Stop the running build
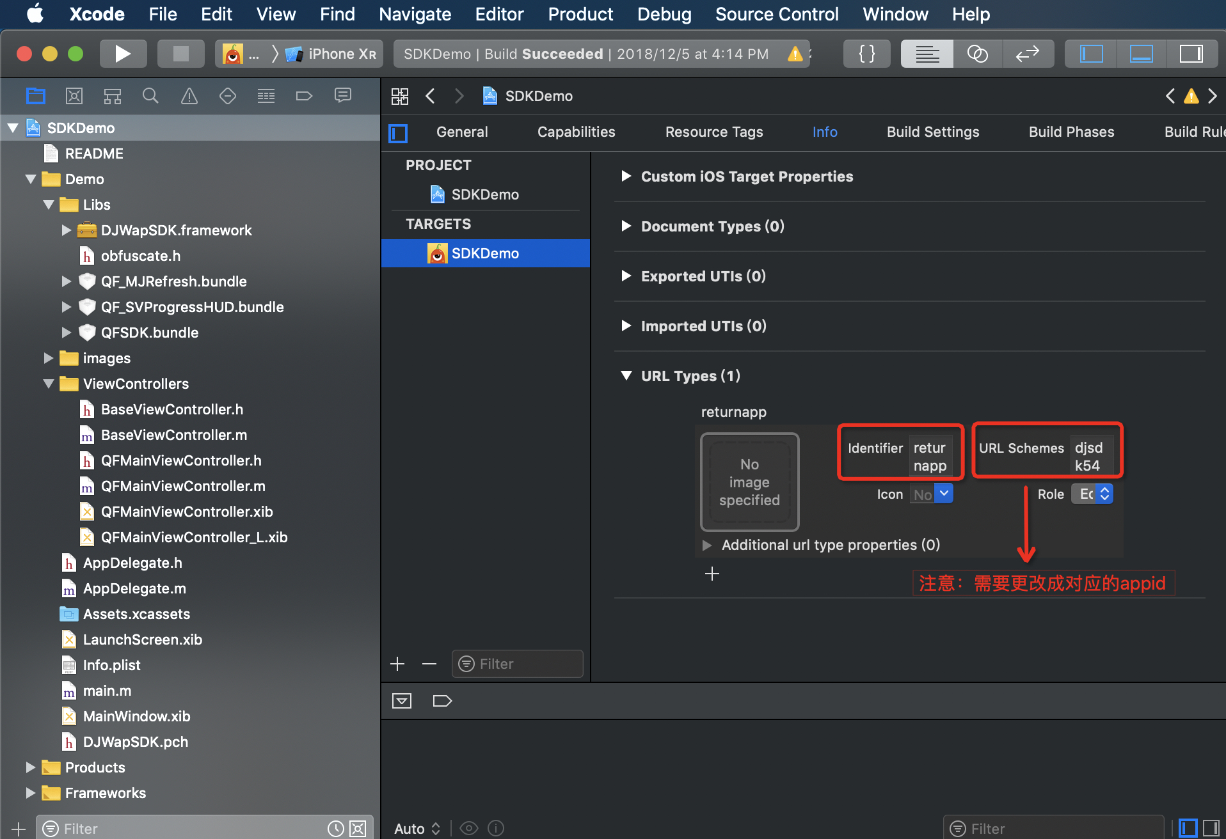The image size is (1226, 839). (x=181, y=54)
